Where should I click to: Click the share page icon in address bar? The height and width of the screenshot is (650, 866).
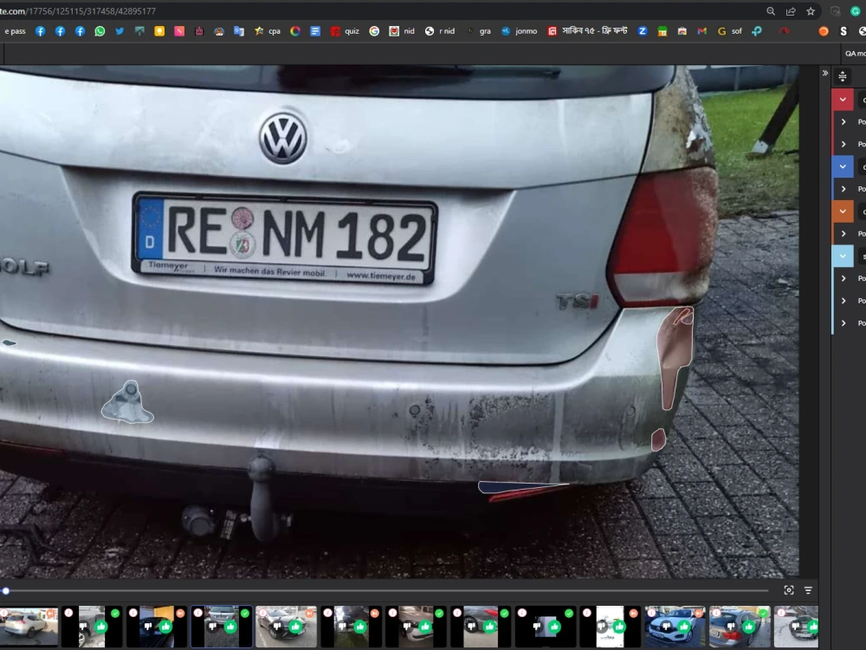[791, 11]
